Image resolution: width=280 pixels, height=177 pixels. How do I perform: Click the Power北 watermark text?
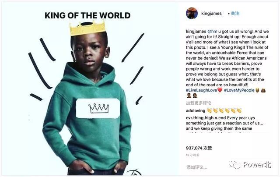coord(257,165)
